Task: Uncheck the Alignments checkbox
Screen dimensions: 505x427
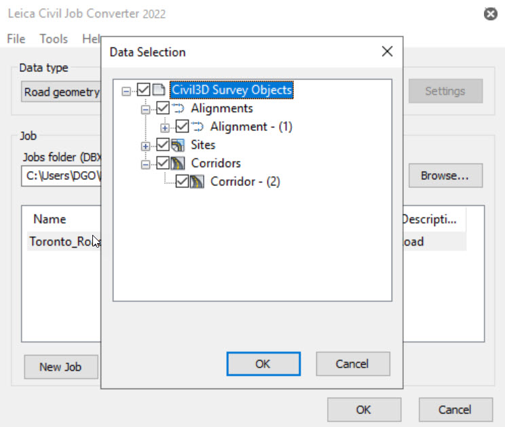Action: (163, 108)
